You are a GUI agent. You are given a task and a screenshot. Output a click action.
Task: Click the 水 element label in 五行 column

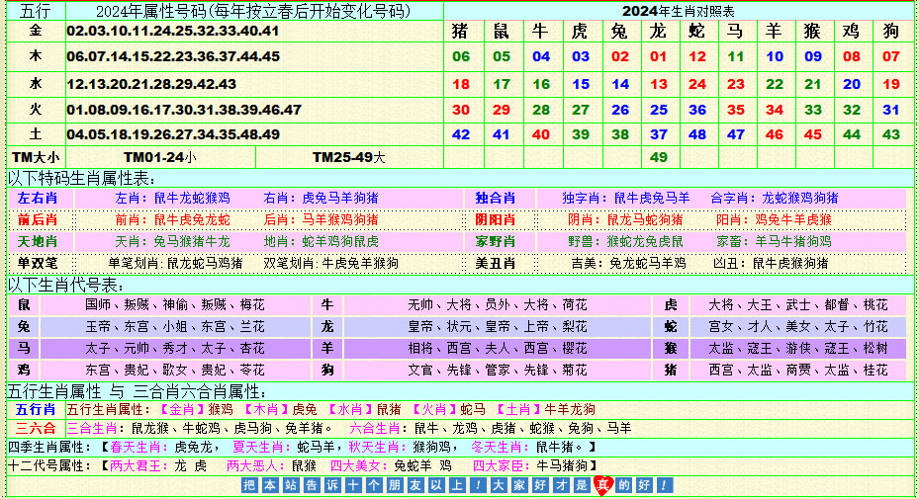pyautogui.click(x=36, y=83)
